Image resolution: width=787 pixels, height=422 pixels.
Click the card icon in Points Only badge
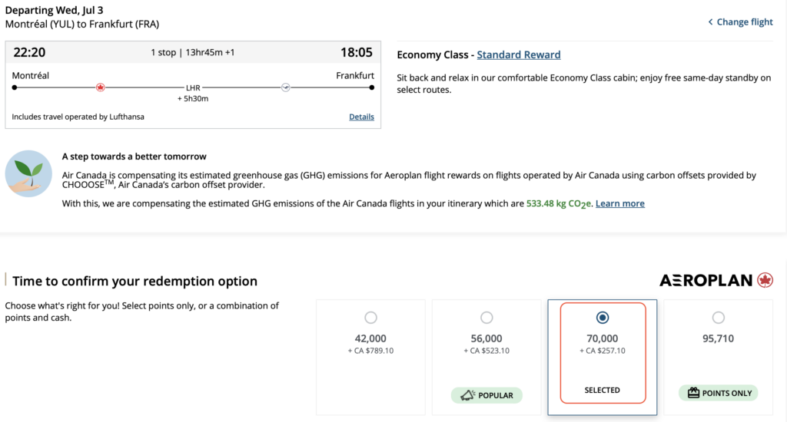(x=694, y=393)
